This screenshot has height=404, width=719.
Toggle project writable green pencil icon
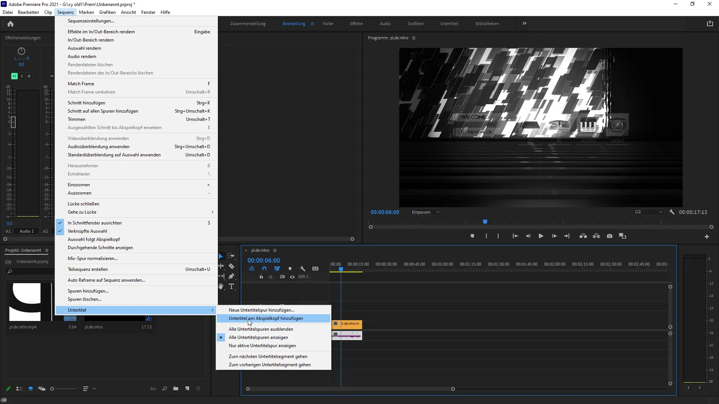8,389
